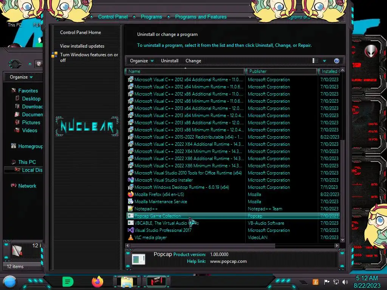Click the Visual Studio Installer icon
The height and width of the screenshot is (290, 387).
point(130,180)
